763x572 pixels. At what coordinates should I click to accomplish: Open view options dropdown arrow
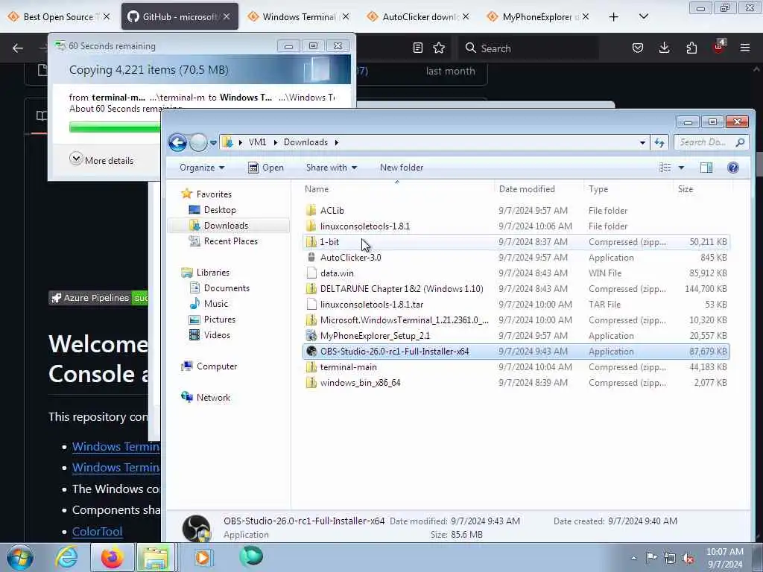pyautogui.click(x=681, y=168)
